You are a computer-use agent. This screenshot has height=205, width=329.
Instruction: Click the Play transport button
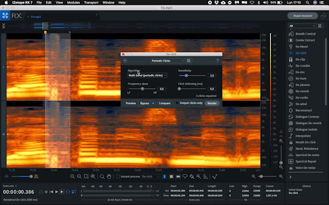coord(57,192)
